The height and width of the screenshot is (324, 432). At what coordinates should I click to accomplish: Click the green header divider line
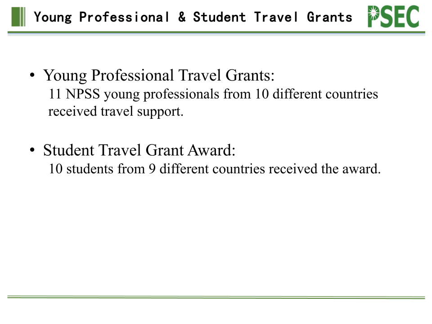point(216,33)
